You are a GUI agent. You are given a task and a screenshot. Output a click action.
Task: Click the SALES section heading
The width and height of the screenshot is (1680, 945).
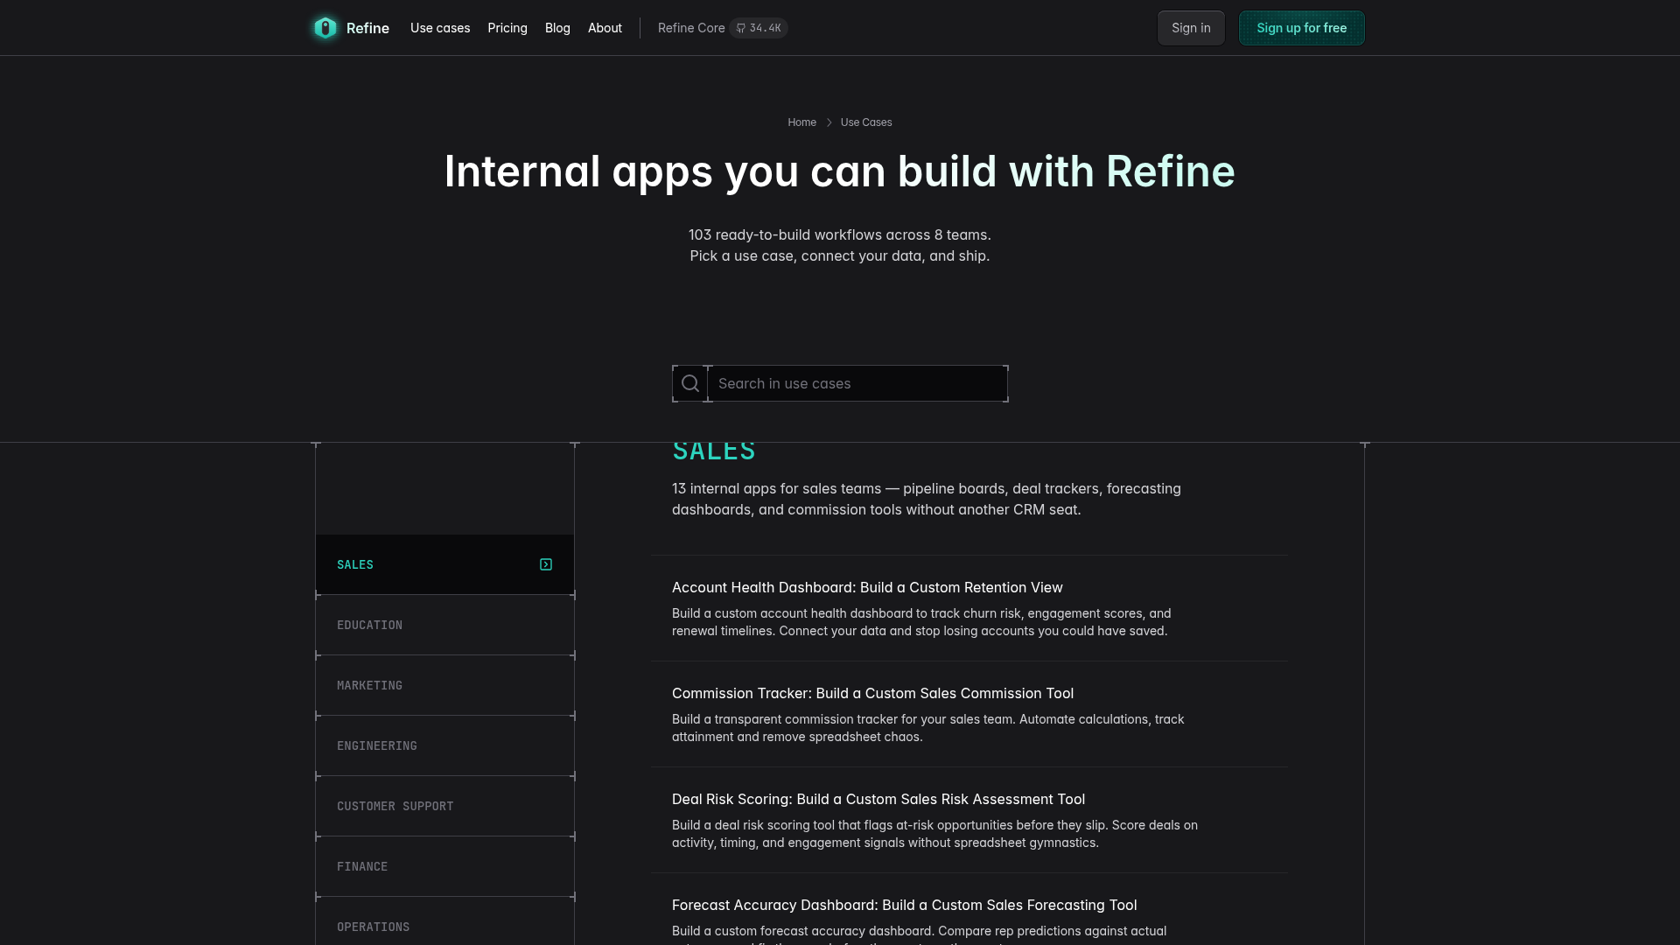[x=713, y=450]
